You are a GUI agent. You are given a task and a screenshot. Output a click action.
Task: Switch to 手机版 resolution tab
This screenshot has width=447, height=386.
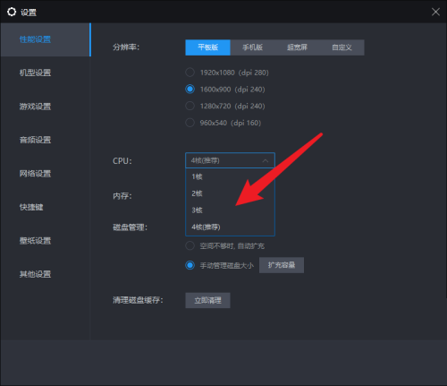point(252,47)
